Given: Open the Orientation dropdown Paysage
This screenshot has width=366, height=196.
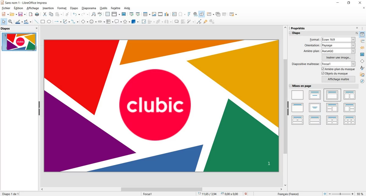Looking at the screenshot, I should [338, 45].
